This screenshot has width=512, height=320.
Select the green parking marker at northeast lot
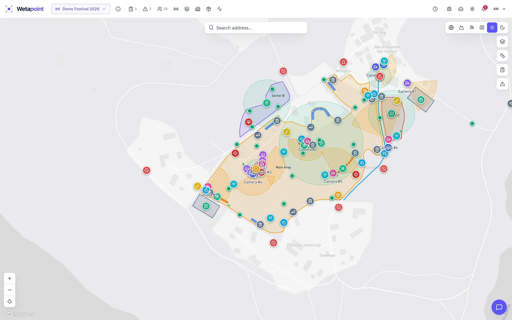421,100
